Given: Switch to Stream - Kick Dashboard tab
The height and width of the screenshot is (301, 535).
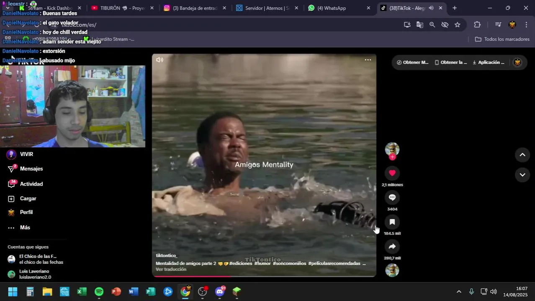Looking at the screenshot, I should pyautogui.click(x=50, y=8).
